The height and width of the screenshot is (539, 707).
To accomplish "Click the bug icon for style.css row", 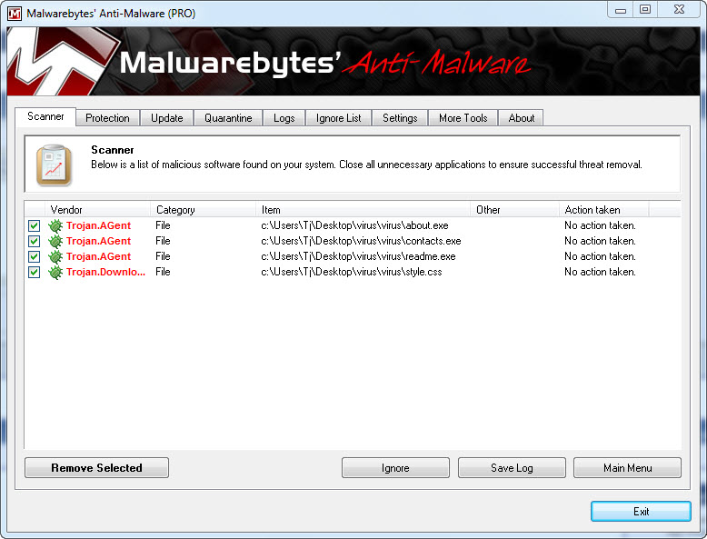I will (55, 272).
